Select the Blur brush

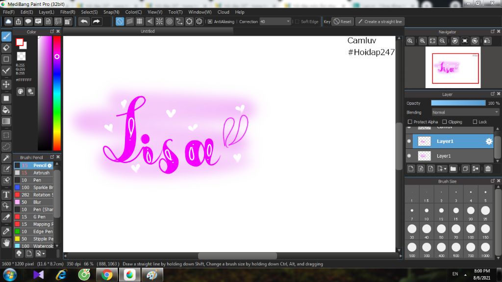point(34,202)
